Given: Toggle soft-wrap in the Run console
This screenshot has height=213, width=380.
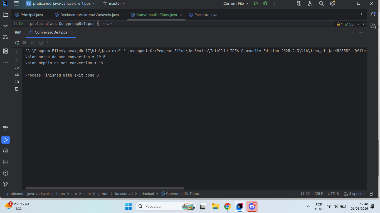Looking at the screenshot, I should [17, 67].
